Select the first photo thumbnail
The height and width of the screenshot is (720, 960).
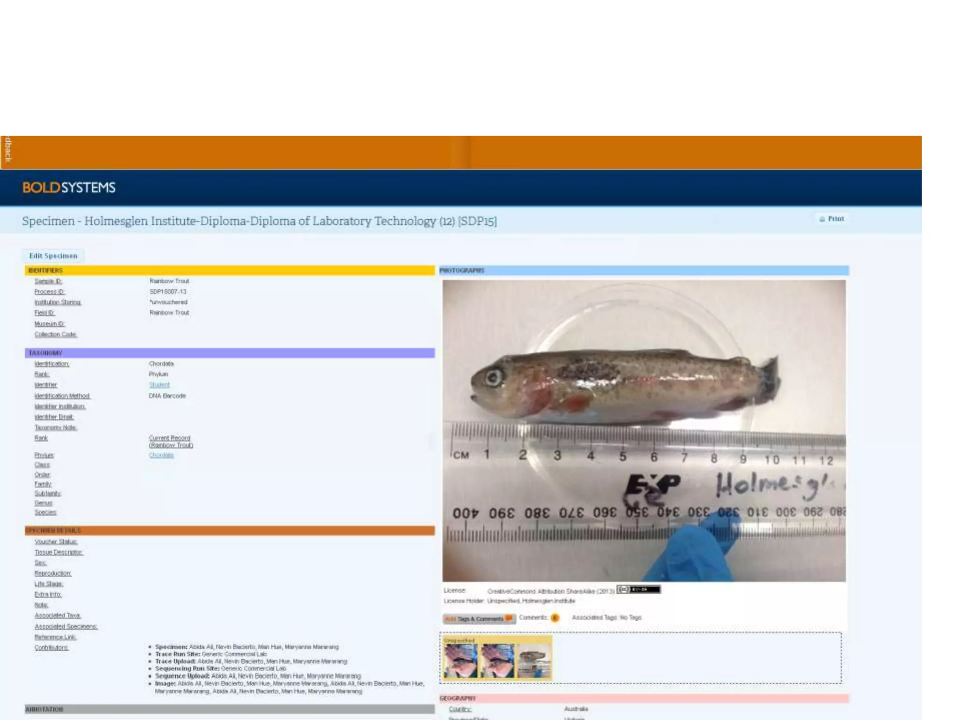[x=461, y=660]
